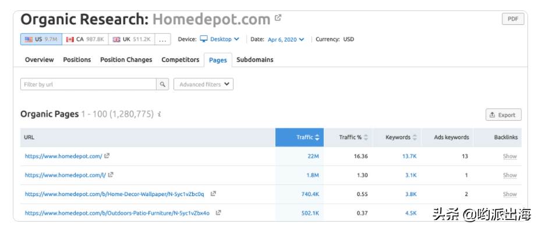The image size is (538, 228).
Task: Open the Apr 6, 2020 date dropdown
Action: click(286, 39)
